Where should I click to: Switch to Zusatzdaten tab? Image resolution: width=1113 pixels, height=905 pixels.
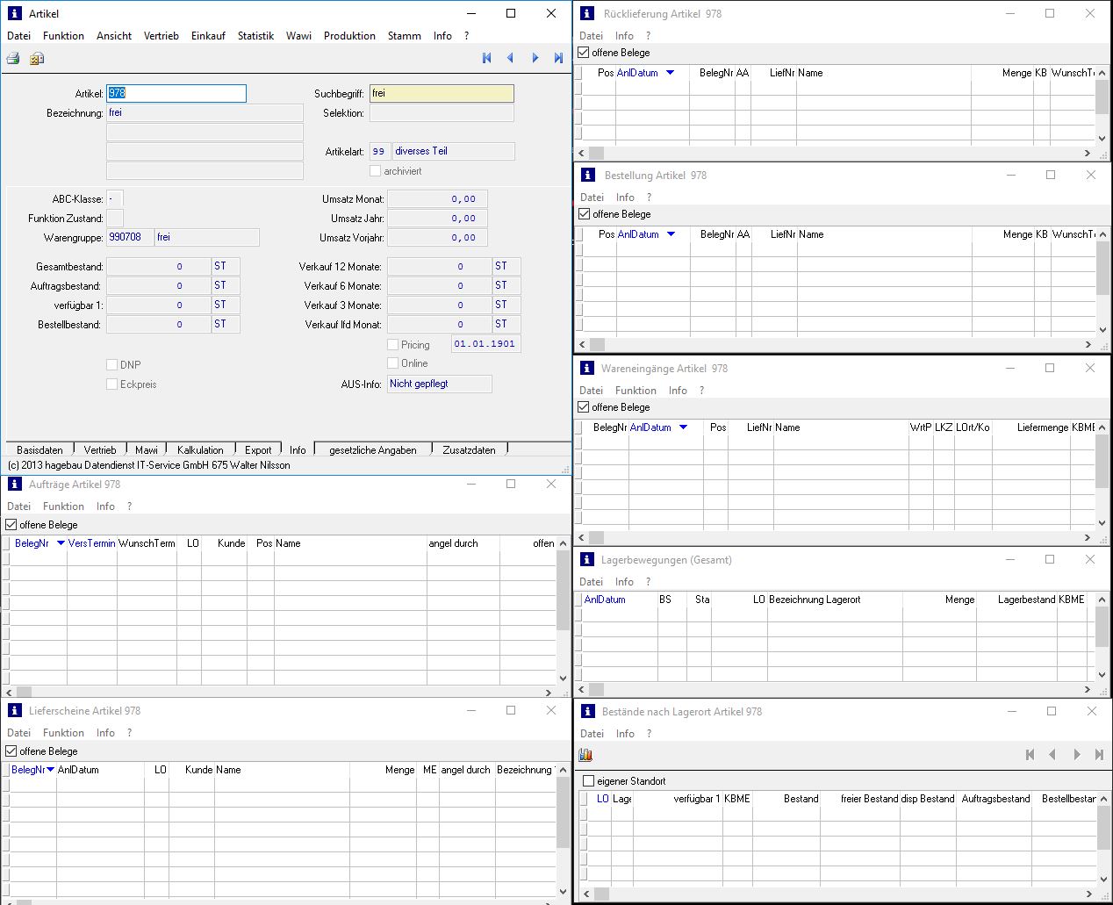coord(469,450)
